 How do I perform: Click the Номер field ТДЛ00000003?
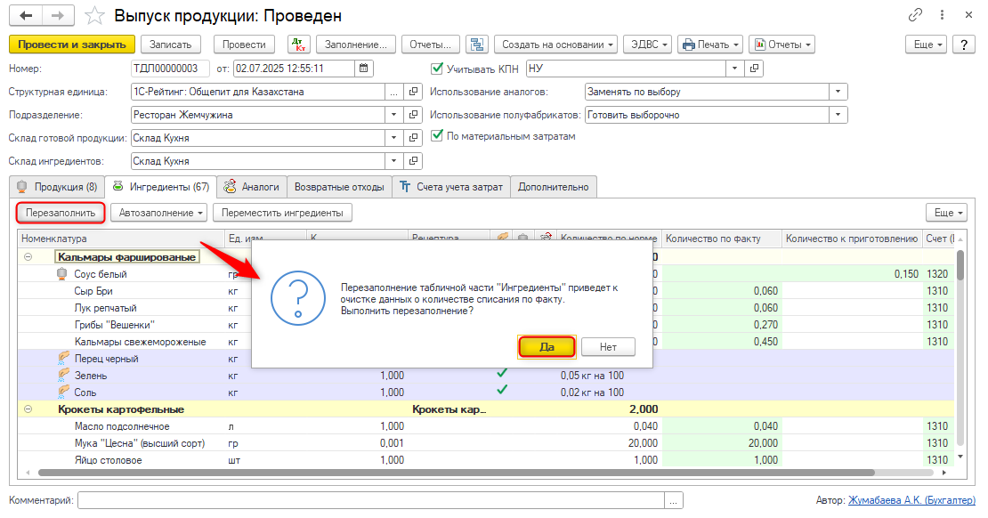[x=170, y=68]
